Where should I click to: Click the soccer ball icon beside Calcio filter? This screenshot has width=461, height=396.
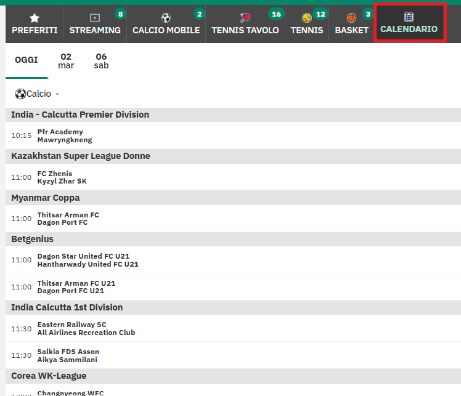pyautogui.click(x=20, y=94)
